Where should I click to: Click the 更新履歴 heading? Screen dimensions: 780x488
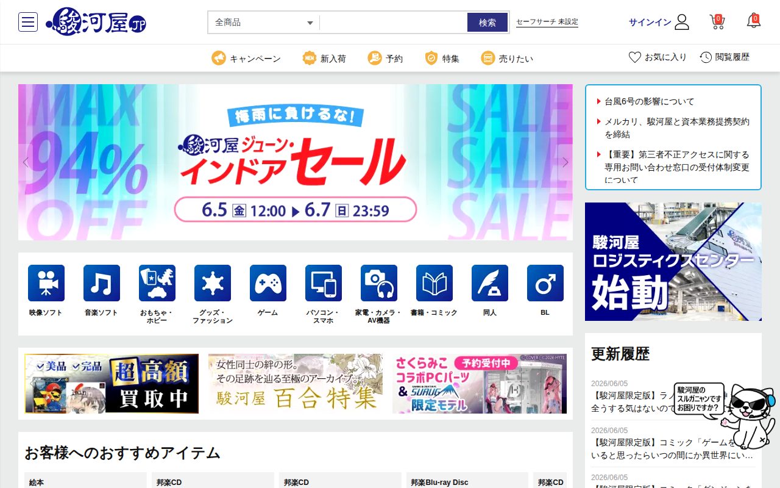(620, 354)
